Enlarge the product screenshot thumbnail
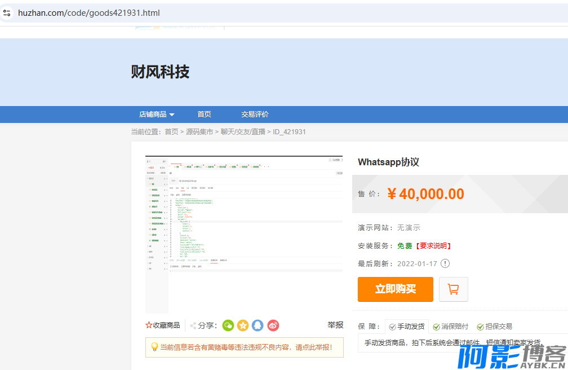 tap(244, 234)
